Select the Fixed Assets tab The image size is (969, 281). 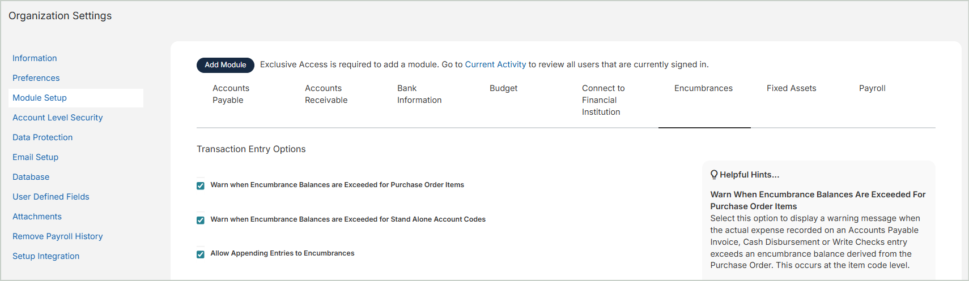[791, 88]
